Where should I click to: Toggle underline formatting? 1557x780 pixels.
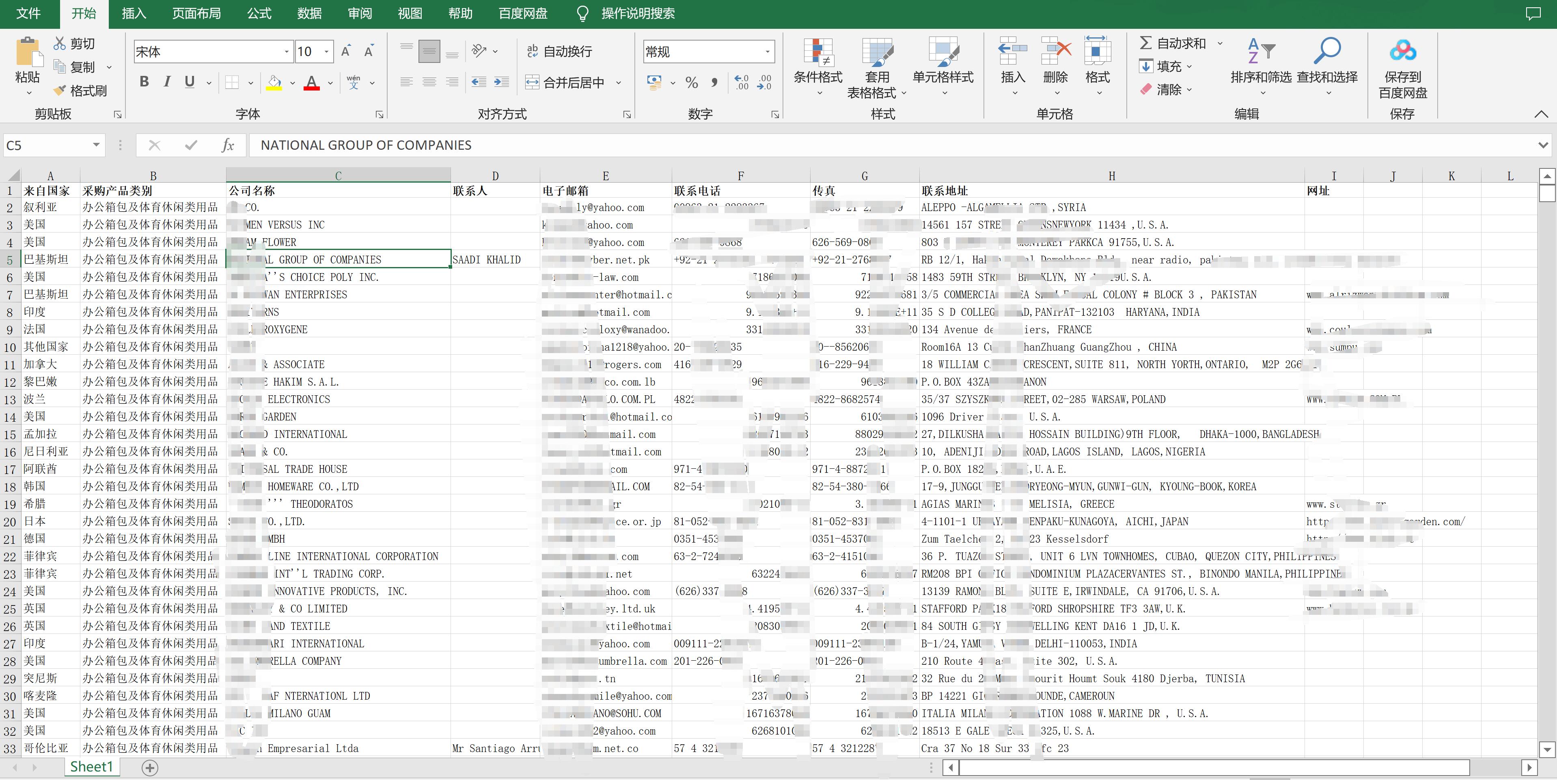(190, 82)
